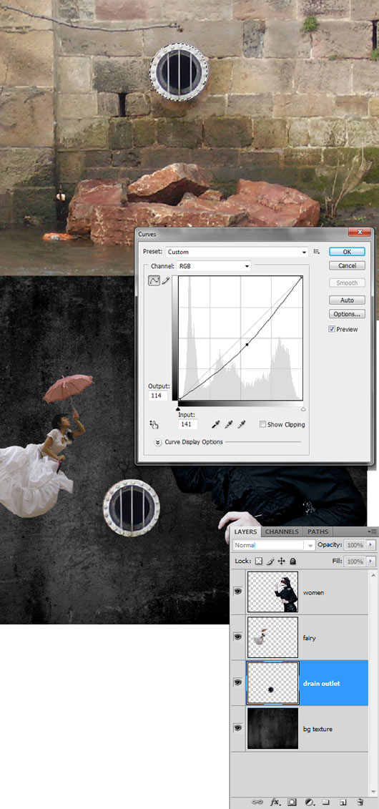379x809 pixels.
Task: Open the Fill slider arrow
Action: (372, 561)
